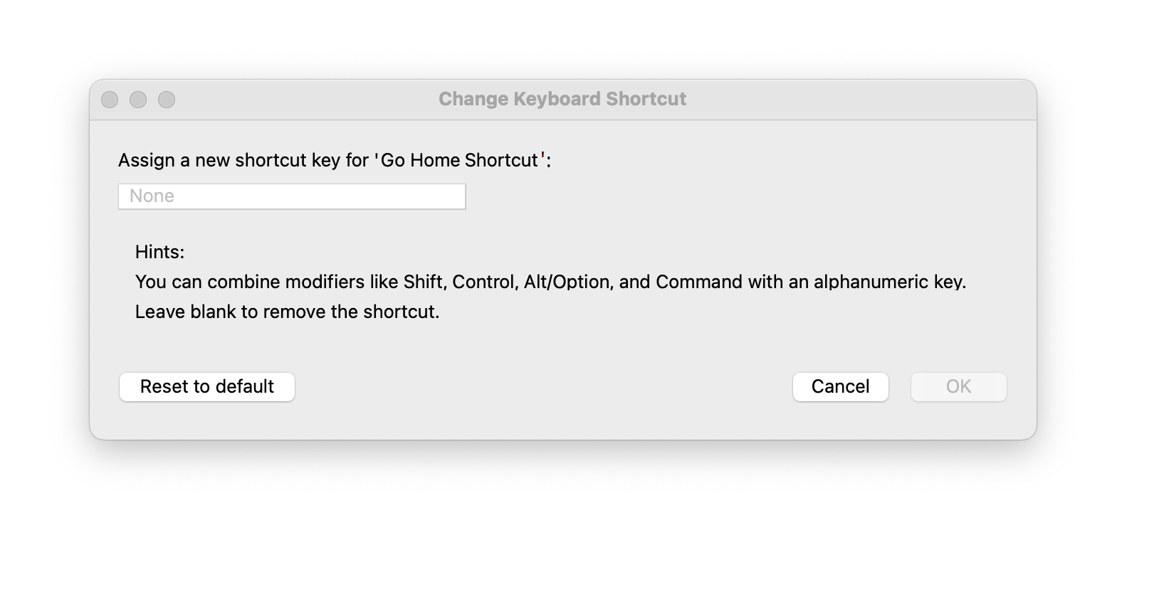Confirm the dialog with OK
The image size is (1169, 609).
tap(958, 387)
